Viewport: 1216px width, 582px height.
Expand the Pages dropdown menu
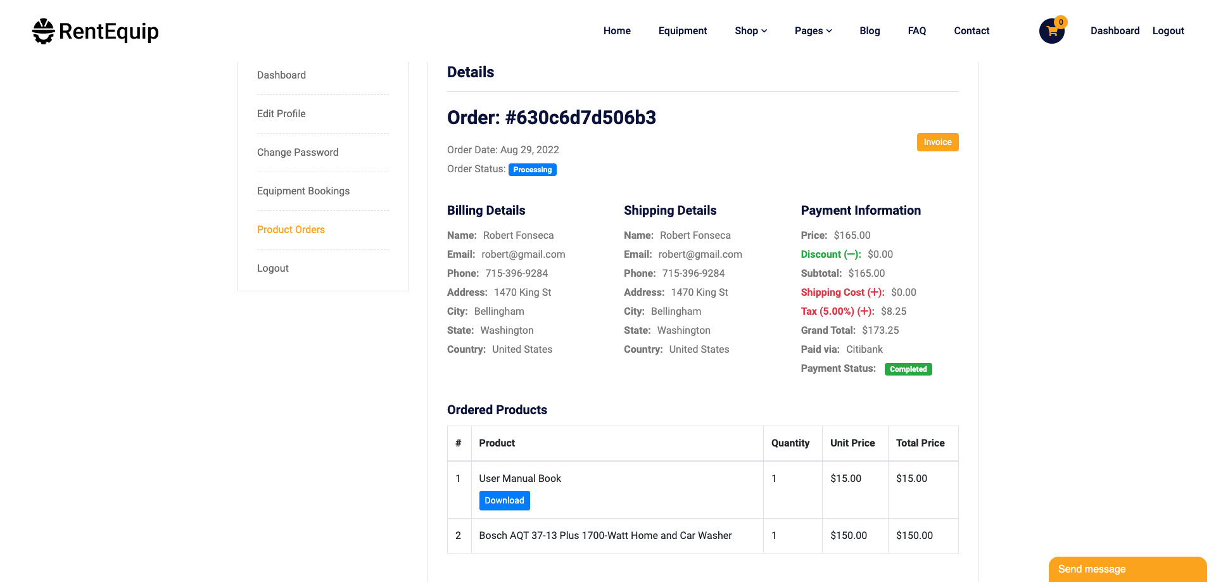(813, 31)
